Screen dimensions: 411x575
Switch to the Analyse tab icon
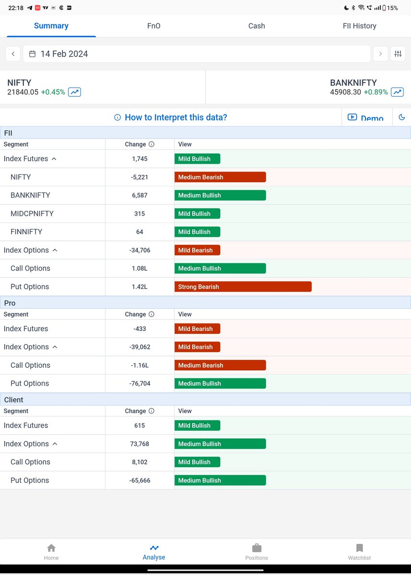click(x=154, y=549)
